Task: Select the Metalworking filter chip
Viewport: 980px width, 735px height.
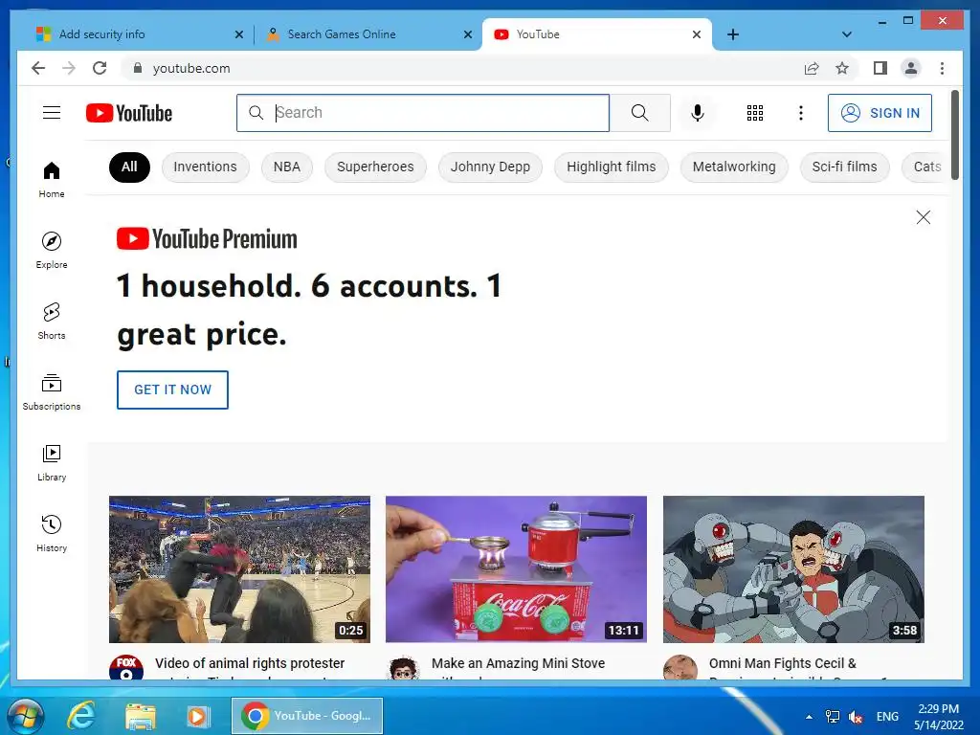Action: pyautogui.click(x=734, y=167)
